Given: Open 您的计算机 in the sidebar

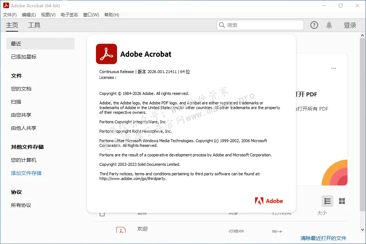Looking at the screenshot, I should [24, 160].
